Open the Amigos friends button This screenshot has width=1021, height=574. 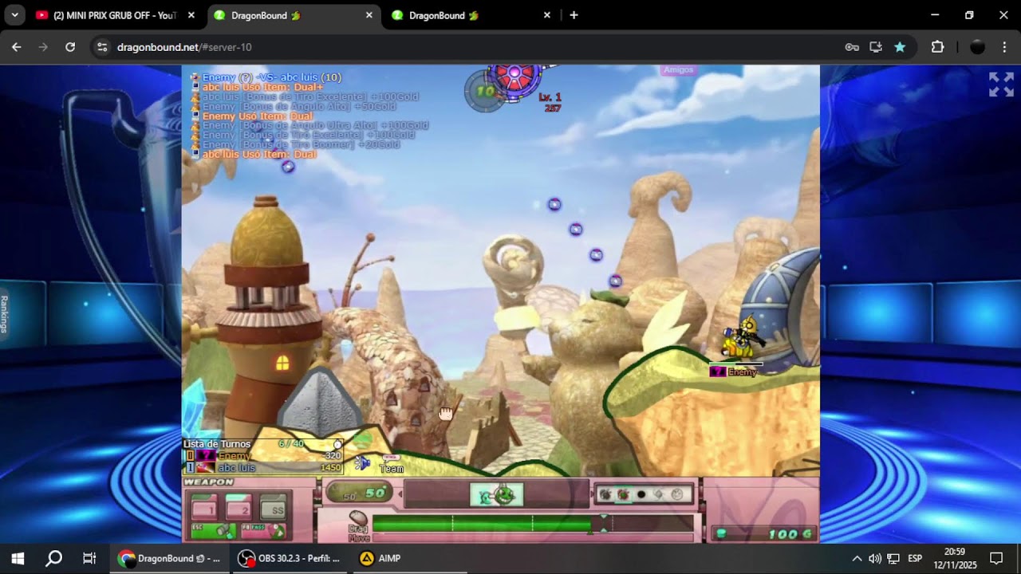(x=679, y=70)
